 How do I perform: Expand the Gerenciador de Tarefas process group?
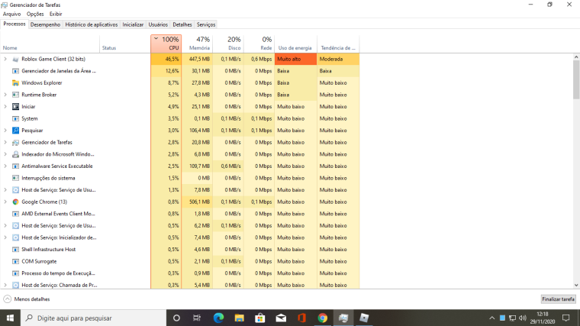tap(5, 143)
